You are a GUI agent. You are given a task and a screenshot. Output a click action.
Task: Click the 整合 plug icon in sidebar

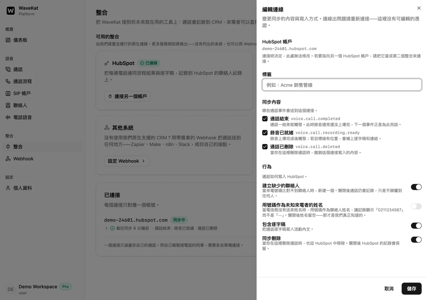(8, 146)
